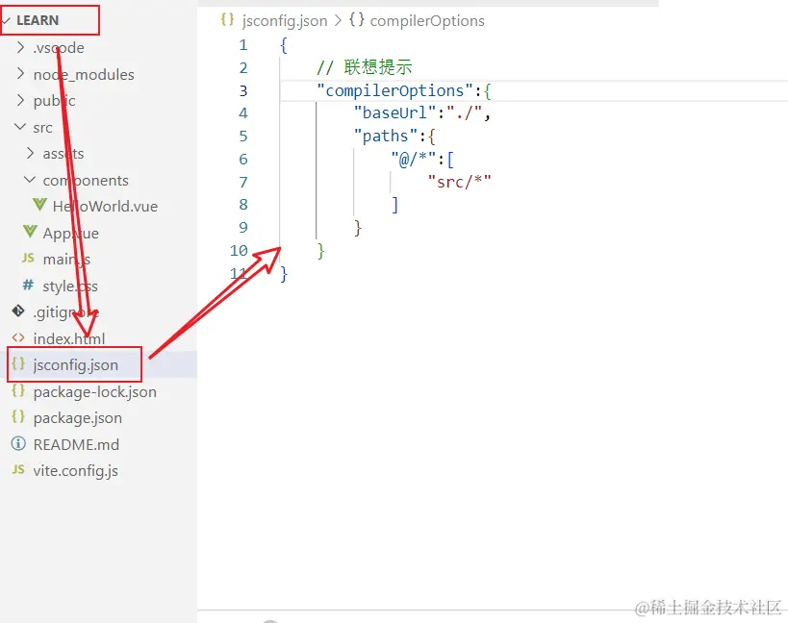Screen dimensions: 788x623
Task: Click the braces icon beside jsconfig.json in explorer
Action: coord(18,364)
